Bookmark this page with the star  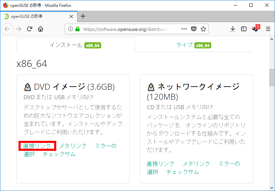click(203, 29)
